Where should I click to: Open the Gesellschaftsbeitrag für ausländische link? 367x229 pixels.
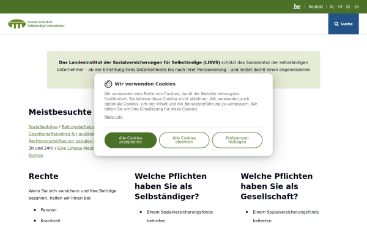click(x=61, y=134)
